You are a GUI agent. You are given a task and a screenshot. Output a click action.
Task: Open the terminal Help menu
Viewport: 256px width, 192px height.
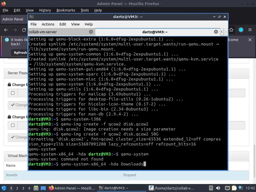[x=89, y=24]
